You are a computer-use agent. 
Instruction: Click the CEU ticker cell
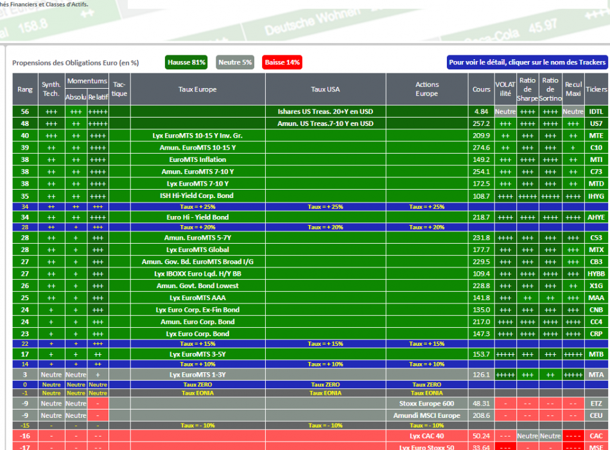click(596, 416)
